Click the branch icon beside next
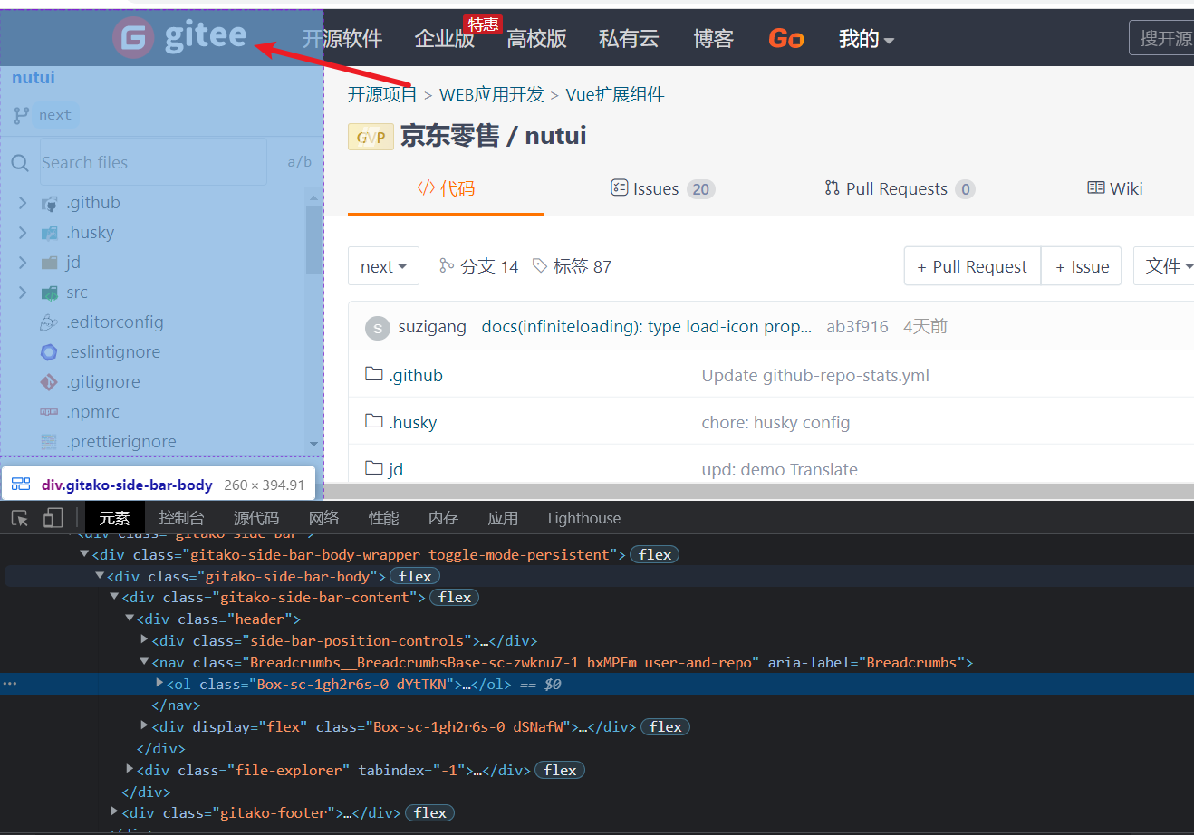Screen dimensions: 1194x835 22,115
